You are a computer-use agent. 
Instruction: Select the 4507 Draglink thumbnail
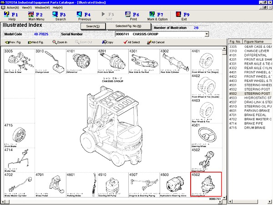point(144,185)
